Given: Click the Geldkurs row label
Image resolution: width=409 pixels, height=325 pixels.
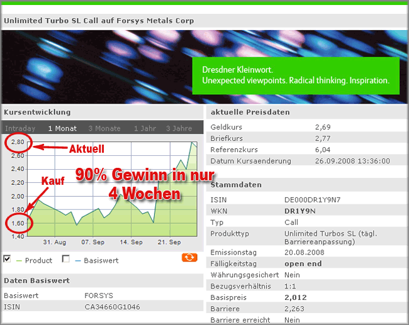Looking at the screenshot, I should pos(226,127).
